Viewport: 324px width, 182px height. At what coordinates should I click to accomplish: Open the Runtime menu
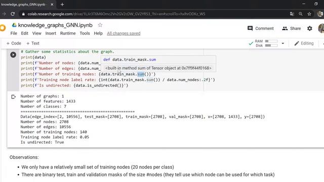point(68,33)
